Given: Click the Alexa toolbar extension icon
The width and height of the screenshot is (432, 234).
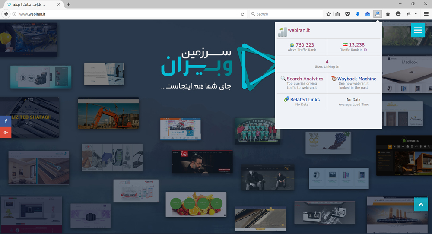Looking at the screenshot, I should (x=378, y=14).
